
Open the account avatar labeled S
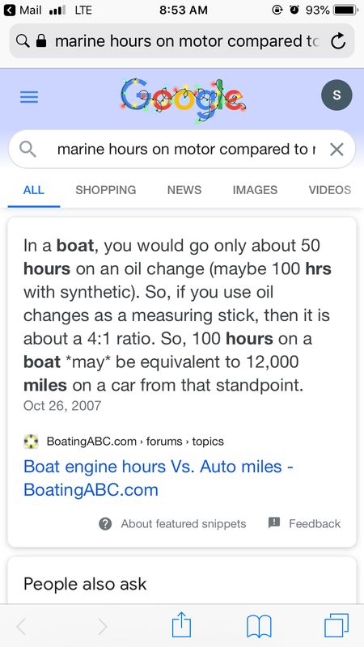(336, 95)
